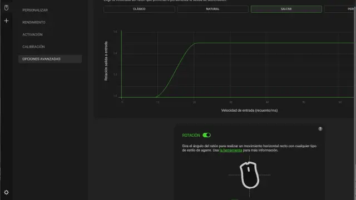Choose the Natural acceleration preset
Image resolution: width=356 pixels, height=200 pixels.
pos(212,9)
